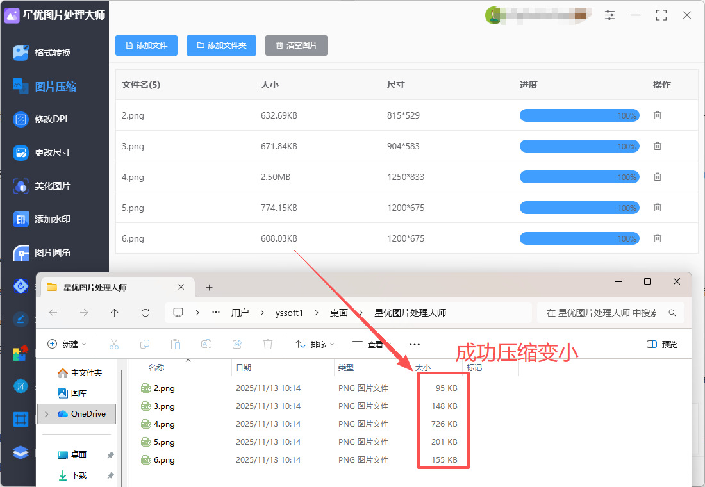The image size is (705, 487).
Task: Open the 更改尺寸 resize tool
Action: click(42, 153)
